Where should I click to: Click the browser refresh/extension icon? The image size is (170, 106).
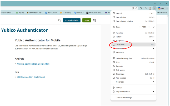tap(141, 8)
